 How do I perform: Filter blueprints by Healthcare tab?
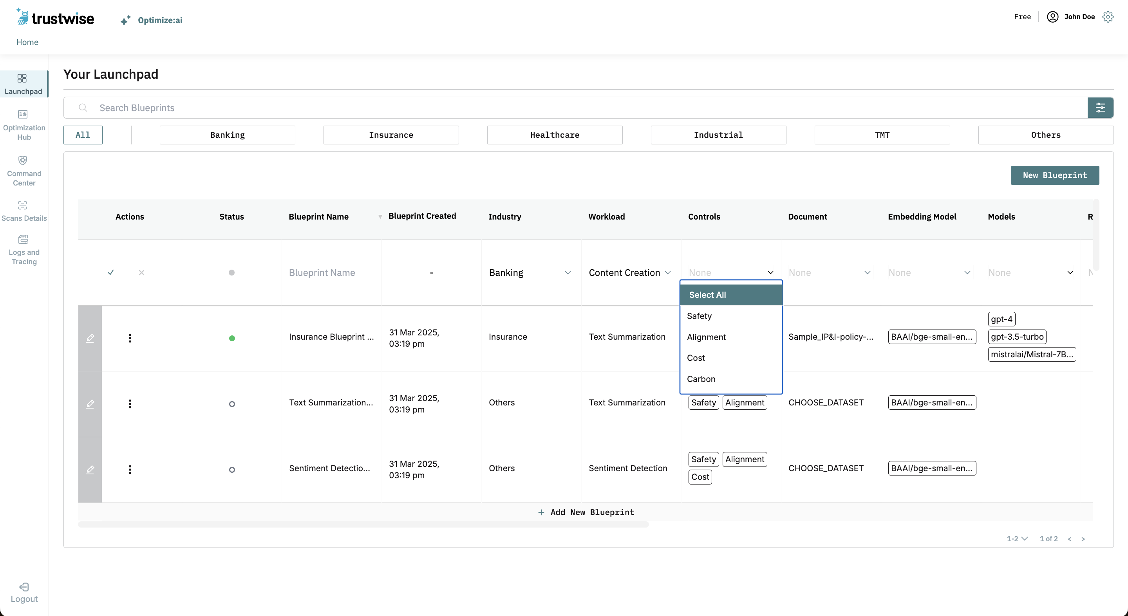554,135
